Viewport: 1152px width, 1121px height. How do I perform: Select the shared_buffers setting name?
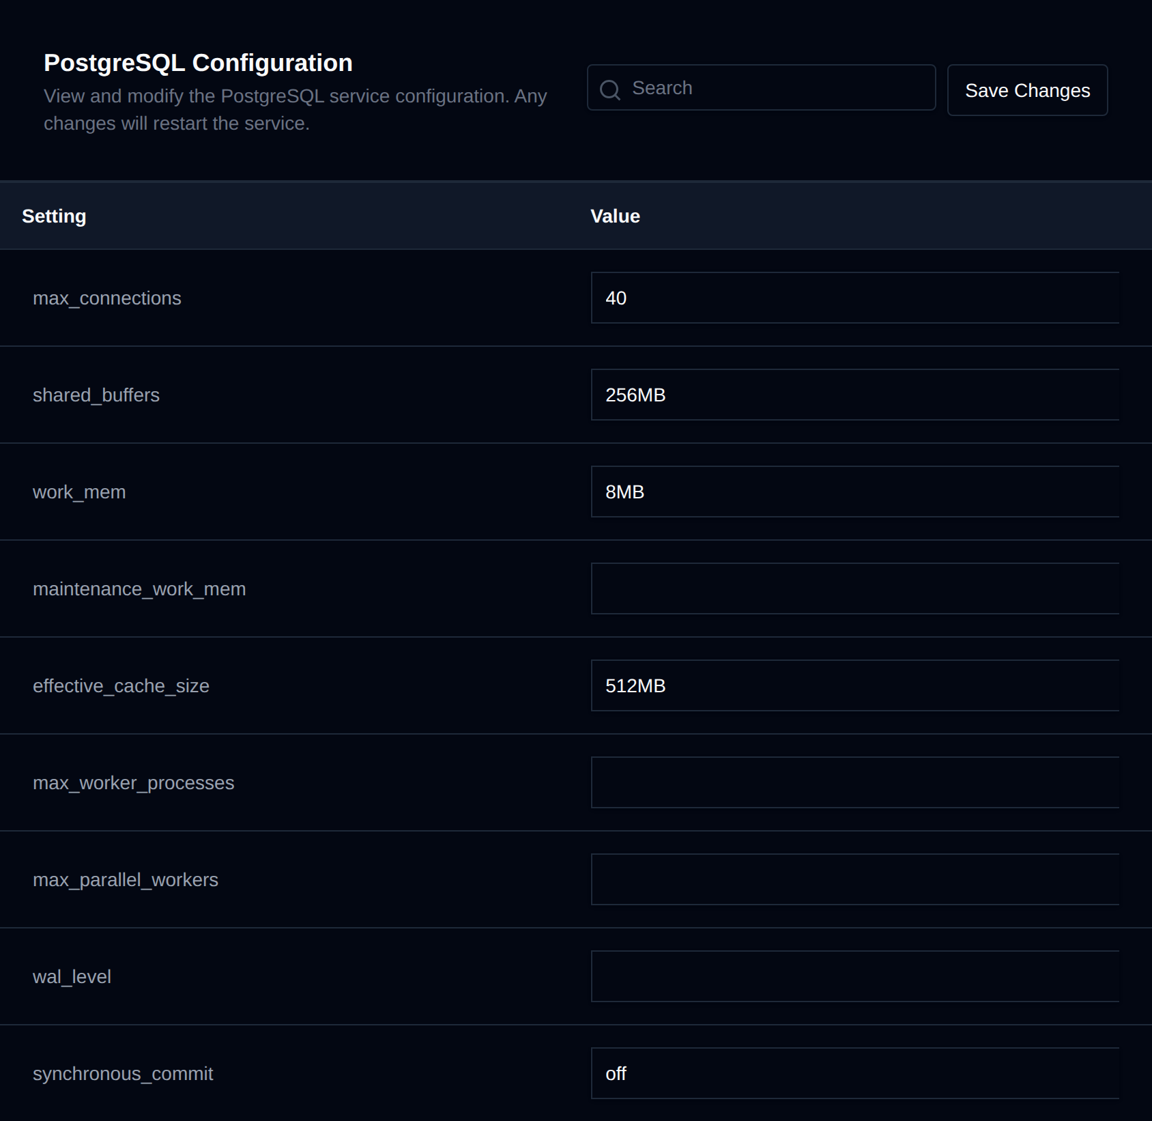[96, 395]
